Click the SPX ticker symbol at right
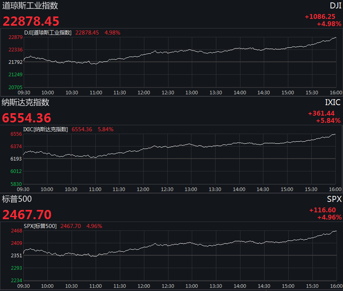This screenshot has width=343, height=291. pyautogui.click(x=334, y=199)
